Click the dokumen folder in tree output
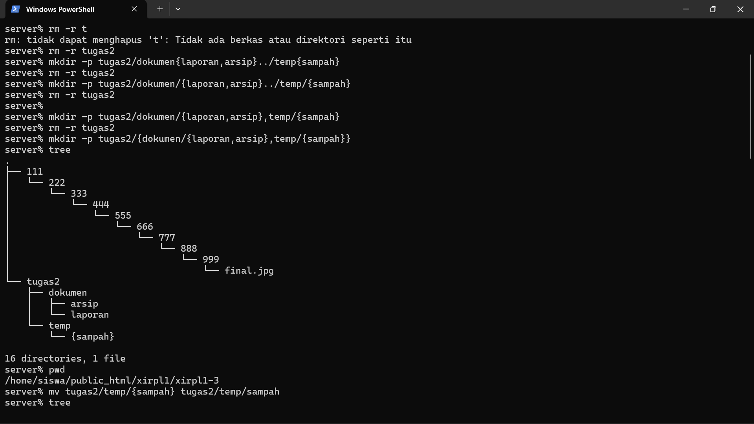 coord(68,292)
